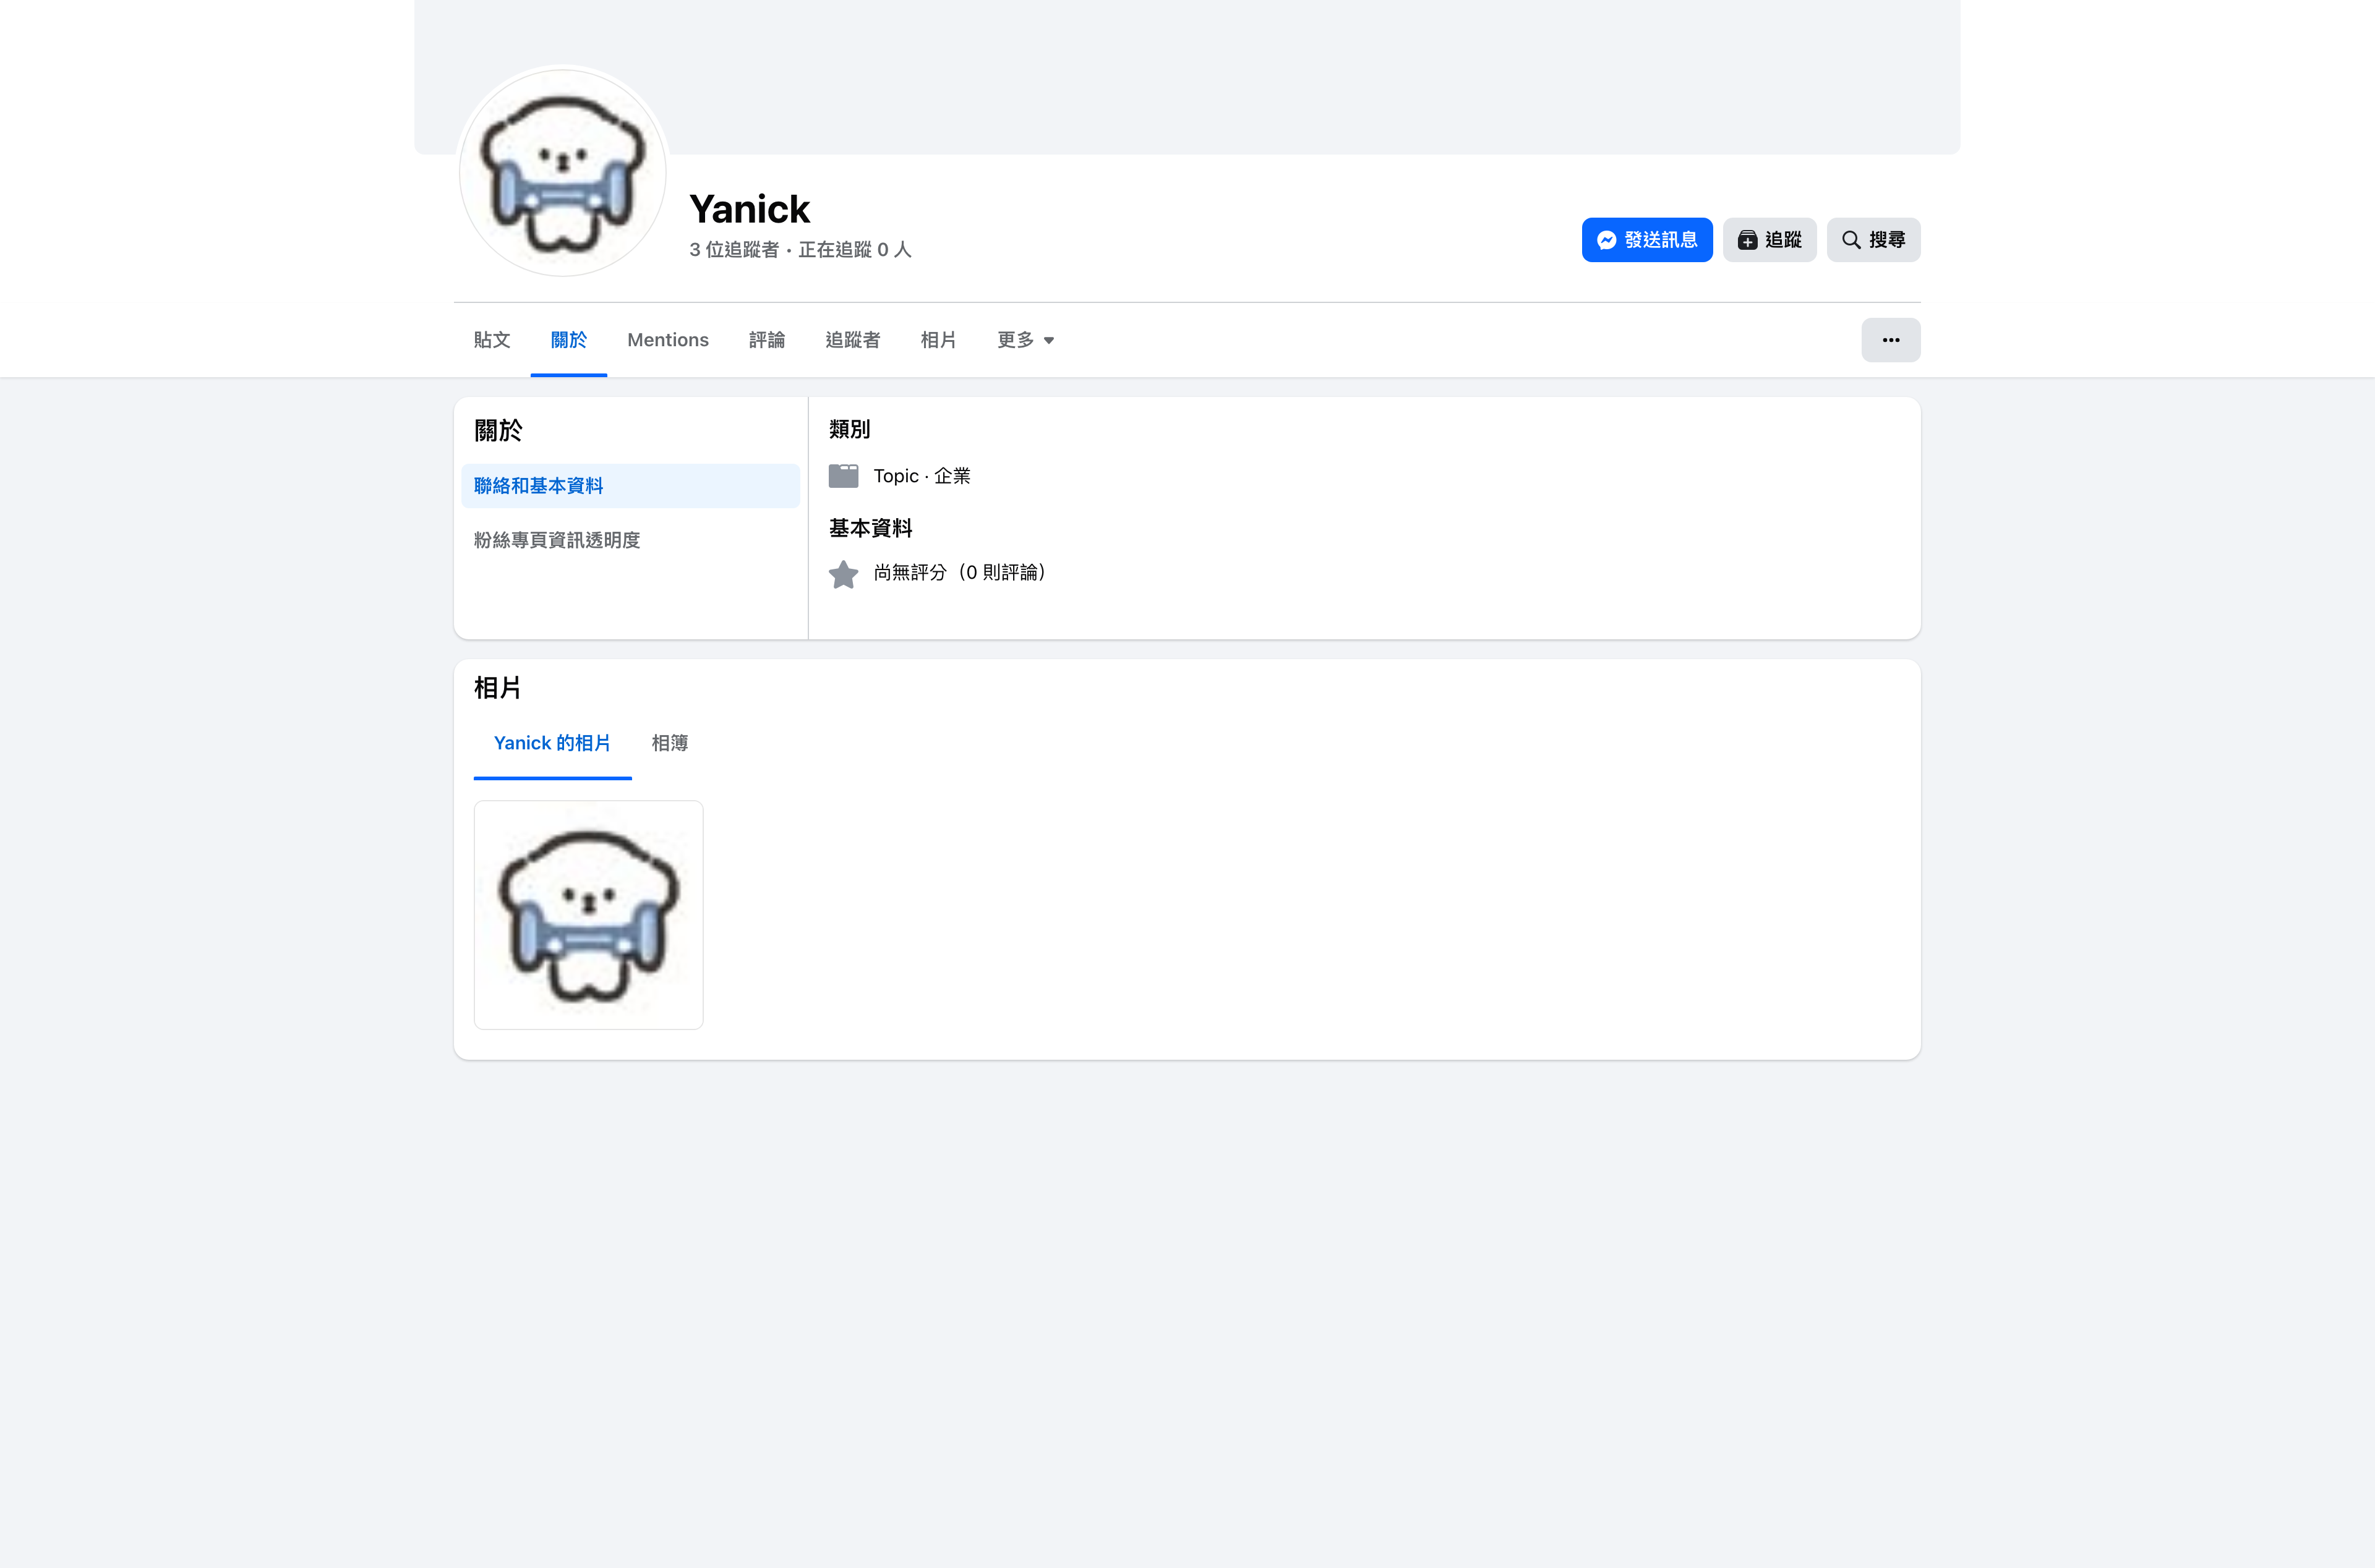Screen dimensions: 2375x1568
Task: Open the Mentions tab
Action: [668, 340]
